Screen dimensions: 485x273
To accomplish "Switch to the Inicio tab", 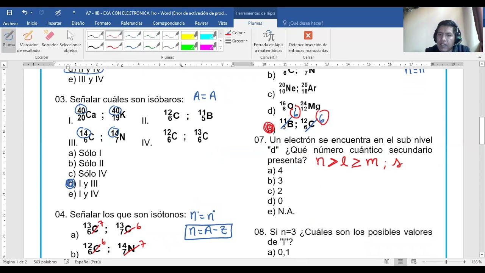I will tap(32, 23).
